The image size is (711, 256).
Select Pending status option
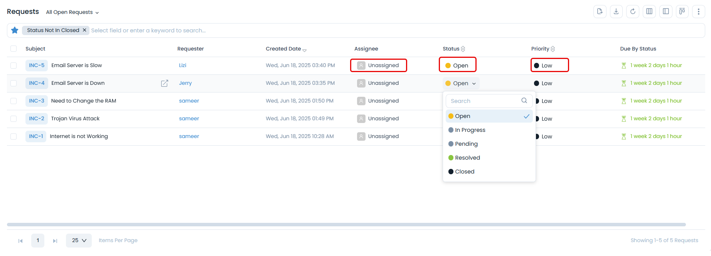click(489, 144)
